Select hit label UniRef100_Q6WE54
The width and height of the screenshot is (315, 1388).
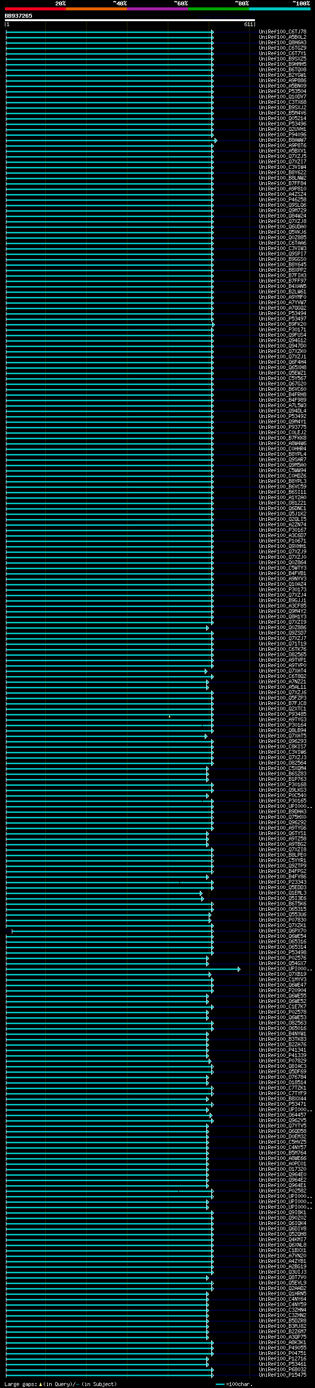[x=283, y=936]
